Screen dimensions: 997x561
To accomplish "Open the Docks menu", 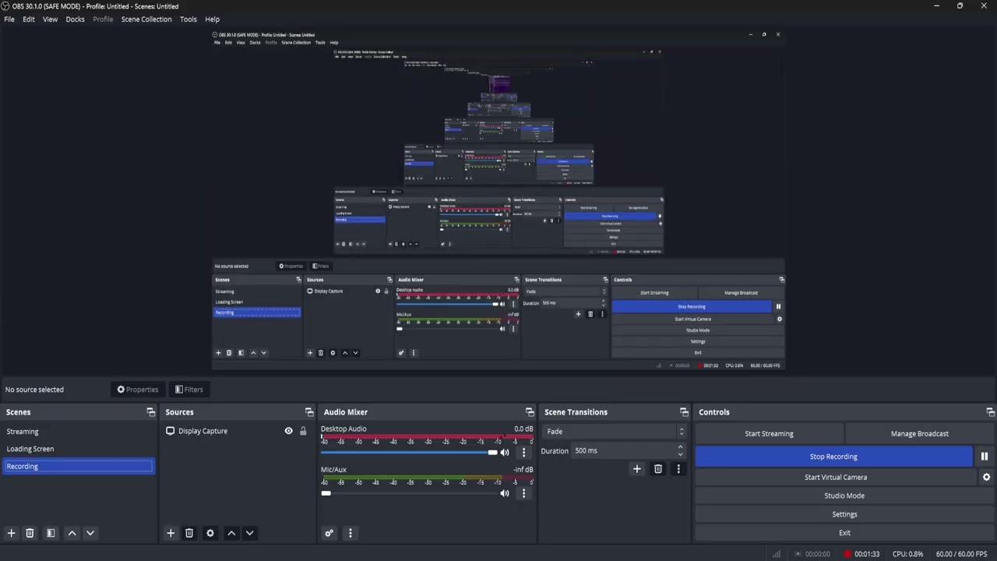I will pos(75,19).
